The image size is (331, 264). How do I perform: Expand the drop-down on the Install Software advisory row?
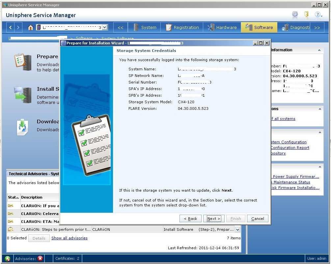[237, 230]
